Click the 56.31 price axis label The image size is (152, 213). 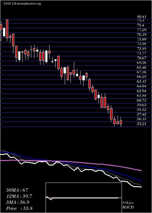pyautogui.click(x=142, y=119)
